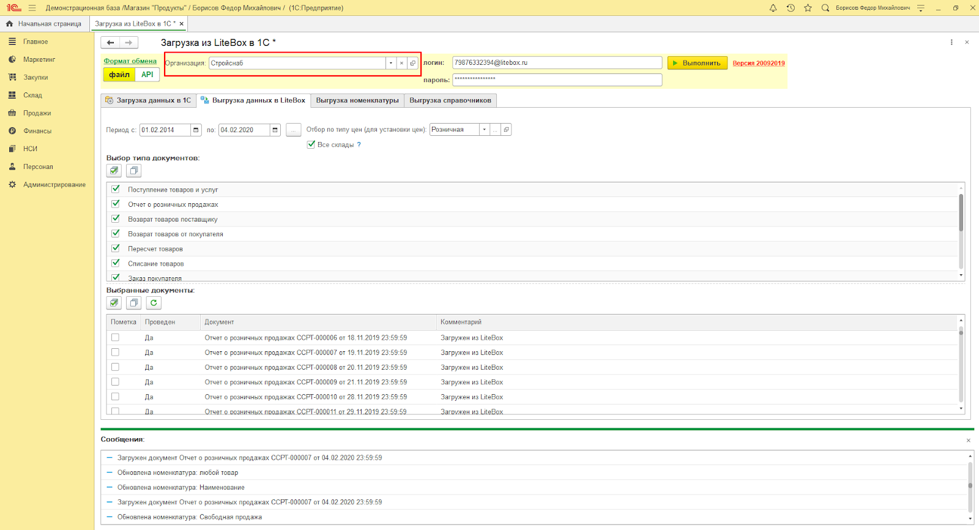Close the Сообщения messages panel
Viewport: 979px width, 530px height.
coord(968,441)
